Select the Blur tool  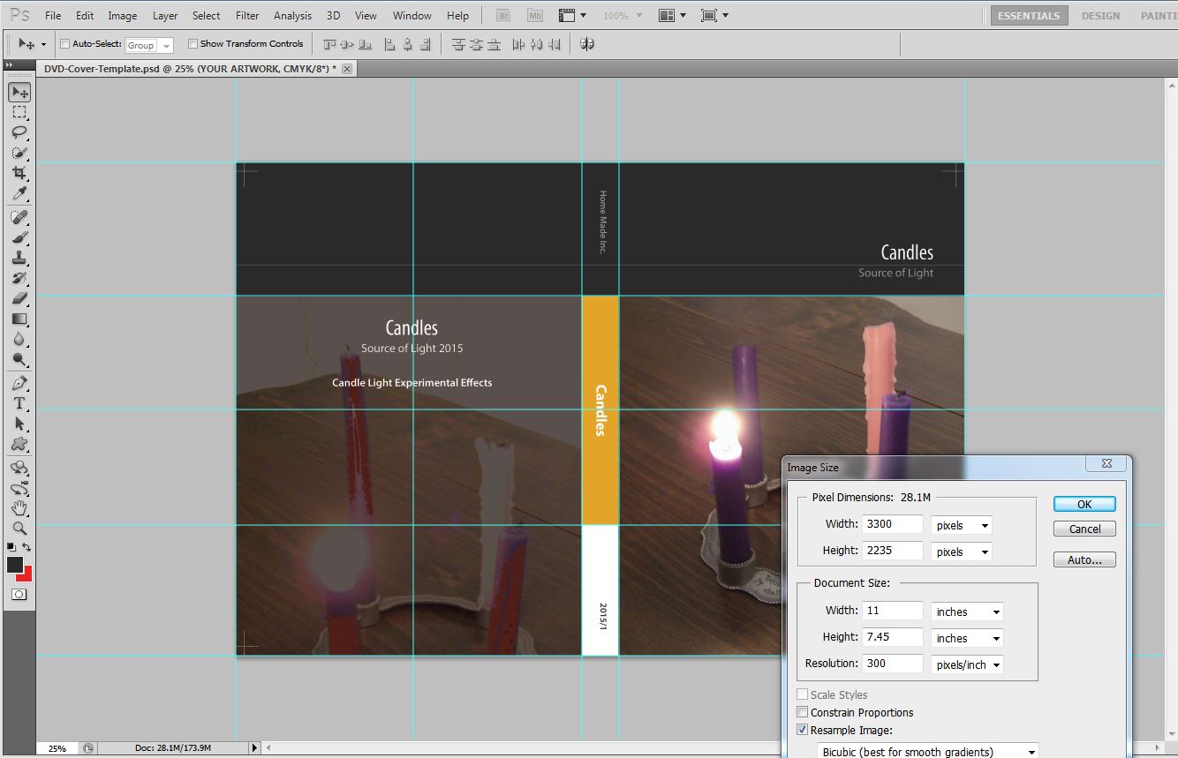click(x=19, y=340)
